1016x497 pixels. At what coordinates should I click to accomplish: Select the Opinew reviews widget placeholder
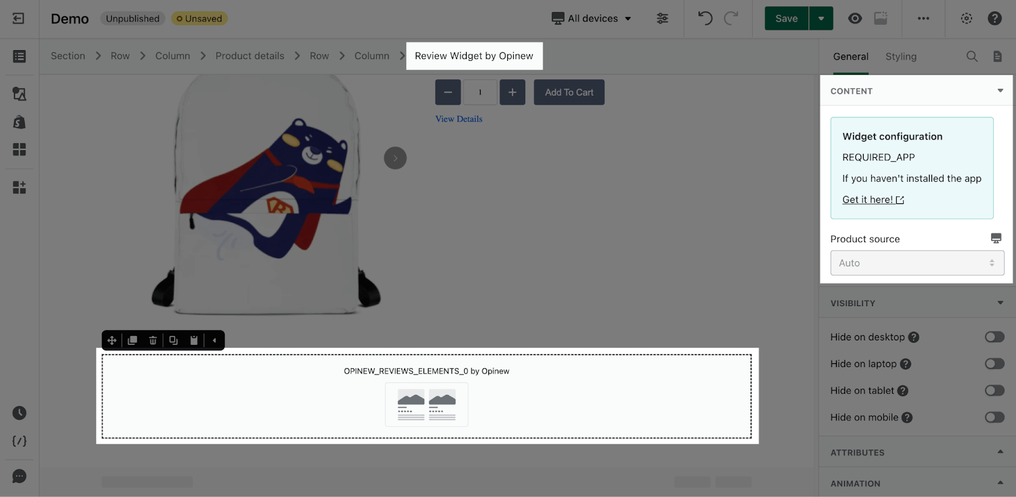click(x=427, y=396)
